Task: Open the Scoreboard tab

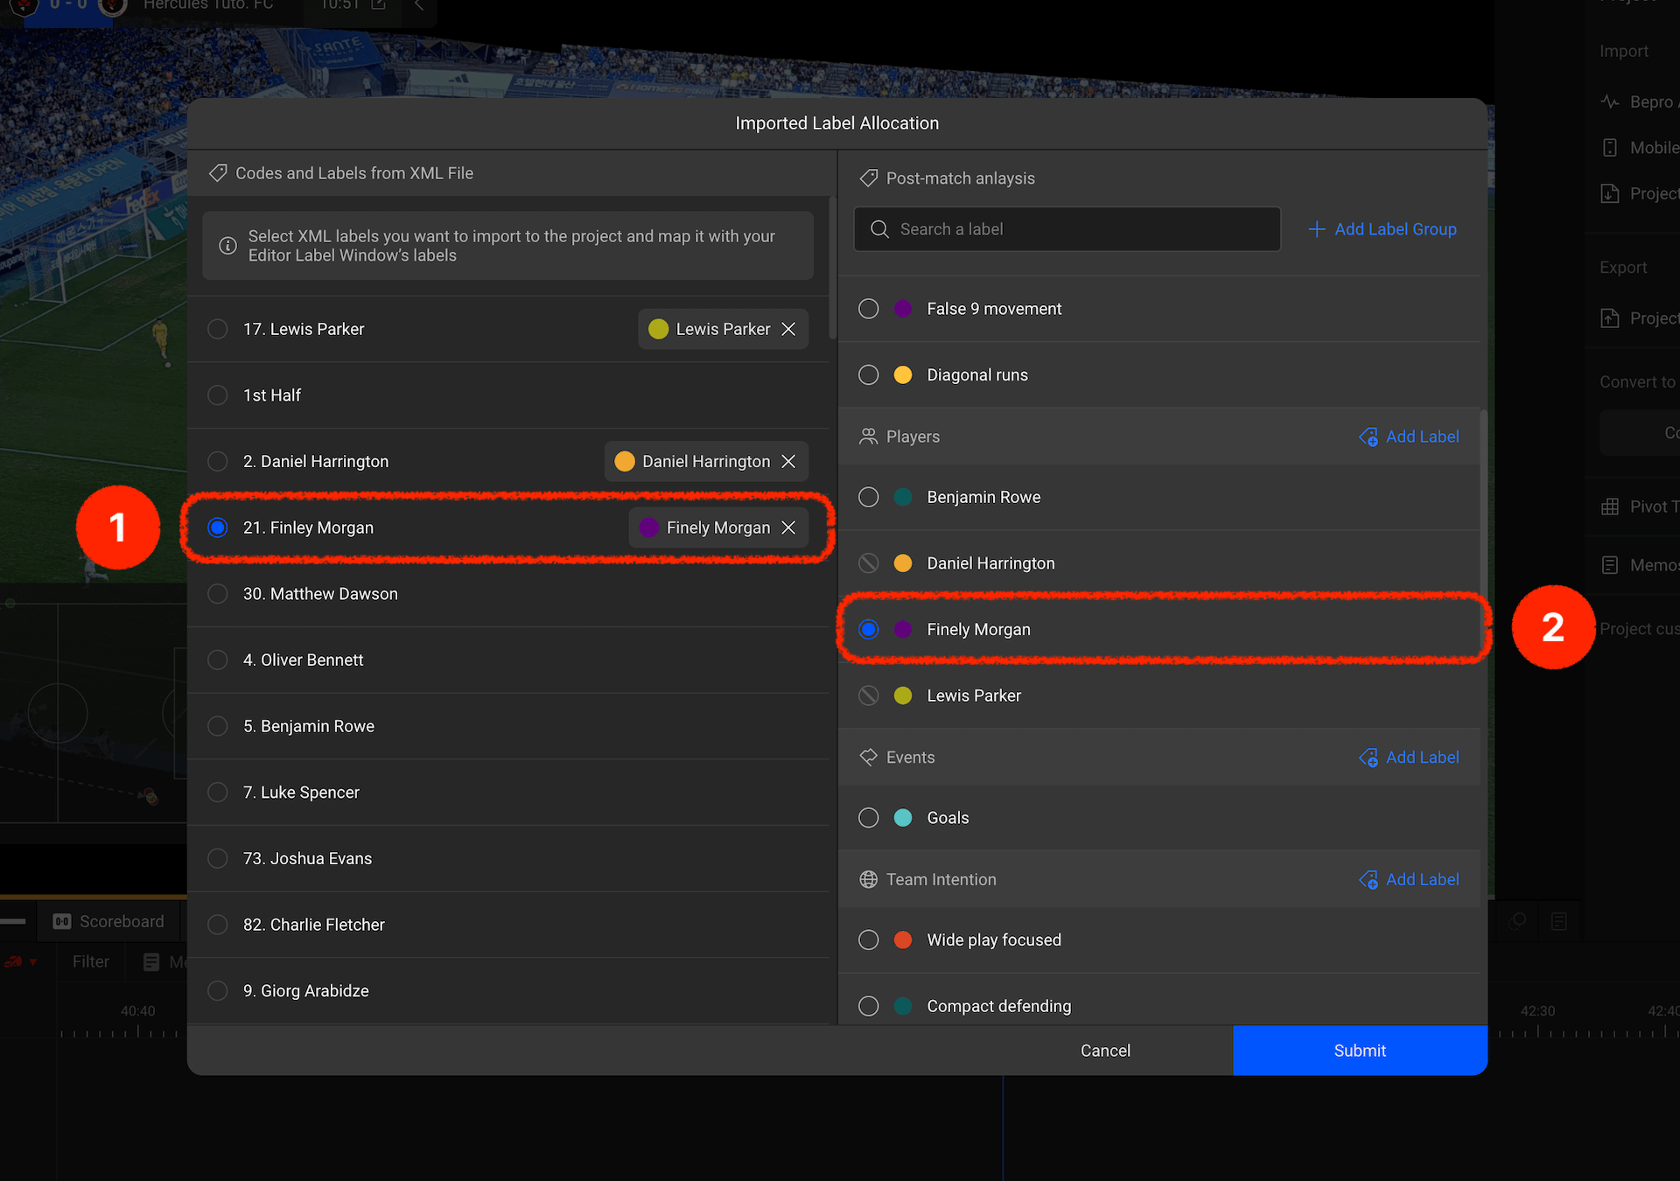Action: pos(110,921)
